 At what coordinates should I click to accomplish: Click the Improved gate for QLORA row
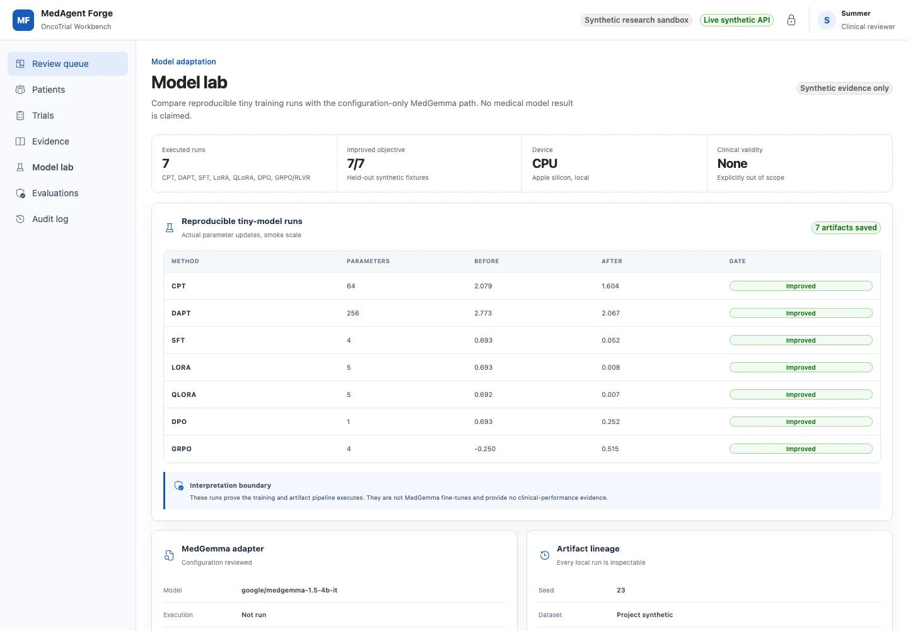[801, 394]
